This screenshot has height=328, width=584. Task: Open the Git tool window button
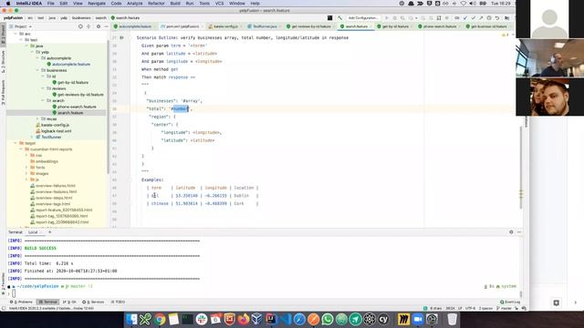(x=69, y=302)
